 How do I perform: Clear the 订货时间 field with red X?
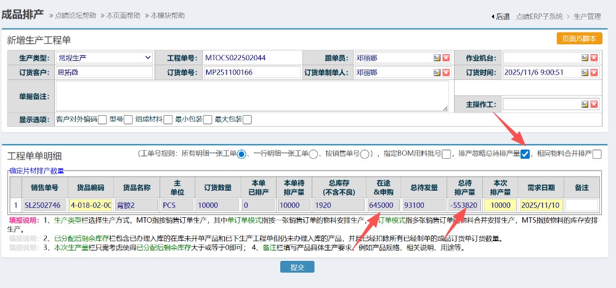tap(594, 73)
